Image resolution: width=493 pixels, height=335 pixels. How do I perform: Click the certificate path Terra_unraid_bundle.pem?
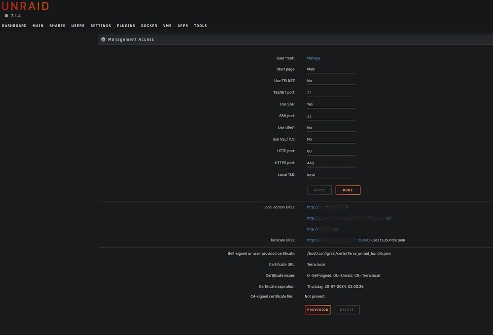click(349, 254)
